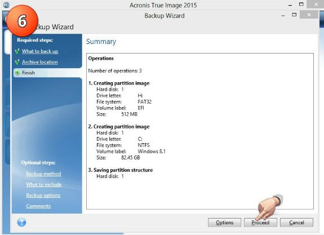The height and width of the screenshot is (235, 324).
Task: Click the 'Optional steps:' sidebar heading
Action: click(38, 163)
